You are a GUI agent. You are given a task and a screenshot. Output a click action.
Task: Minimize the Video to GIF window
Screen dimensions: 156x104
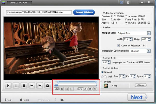[142, 2]
